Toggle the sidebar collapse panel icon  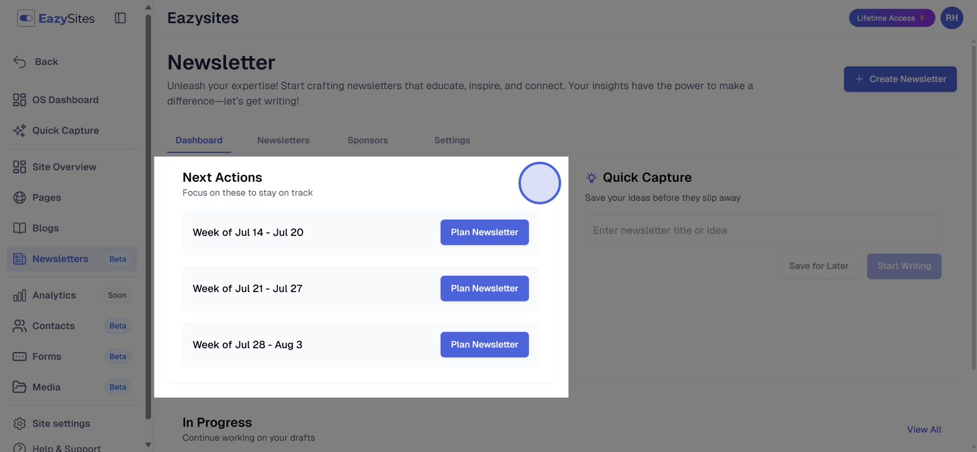click(x=120, y=18)
